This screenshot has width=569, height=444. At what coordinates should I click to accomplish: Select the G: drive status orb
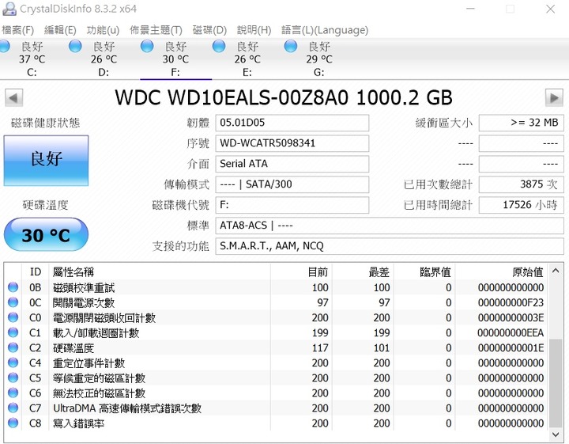click(291, 47)
